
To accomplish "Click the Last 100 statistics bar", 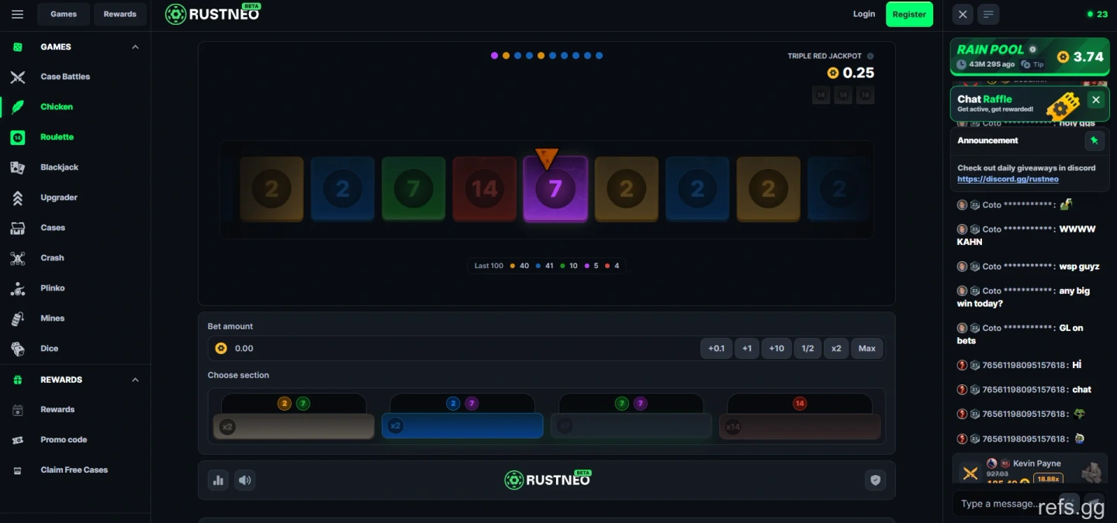I will click(547, 266).
